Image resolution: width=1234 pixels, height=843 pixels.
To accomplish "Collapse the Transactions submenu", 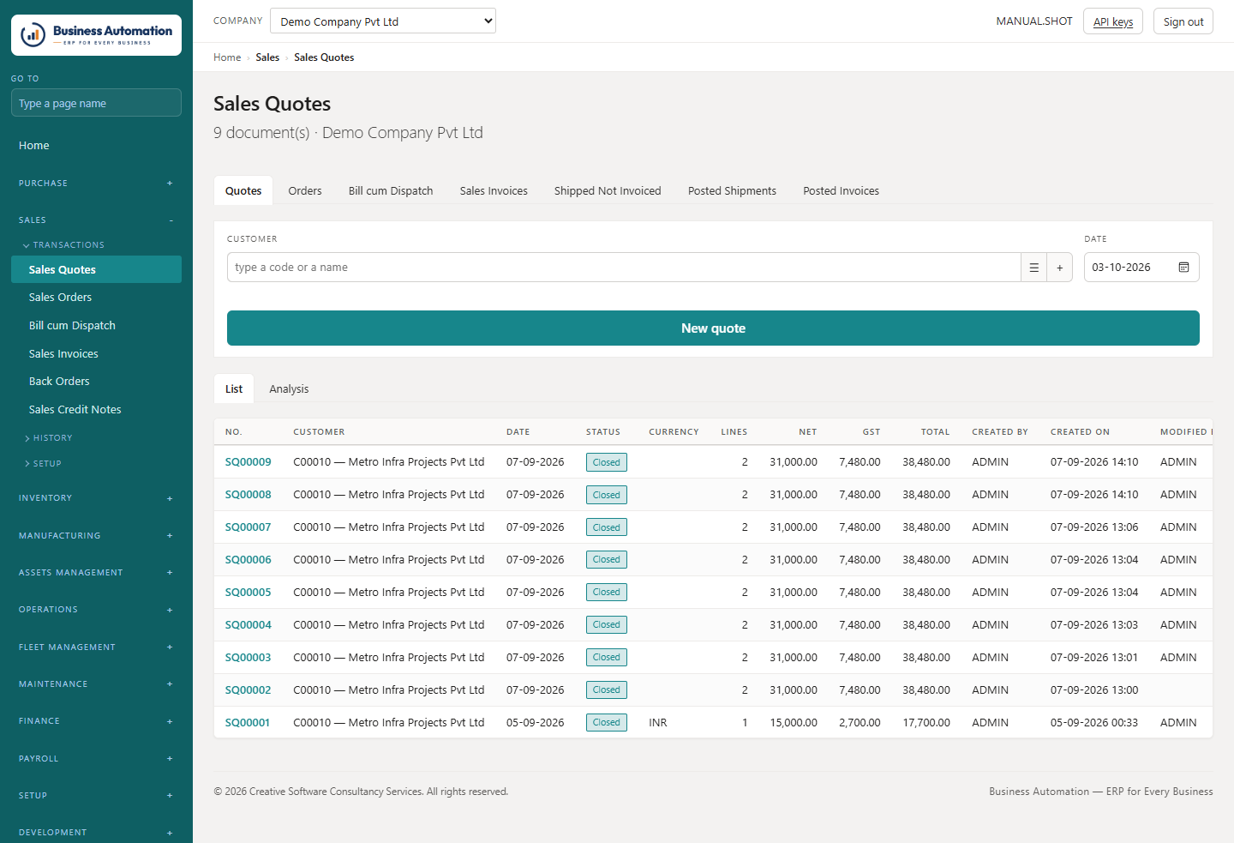I will click(63, 245).
